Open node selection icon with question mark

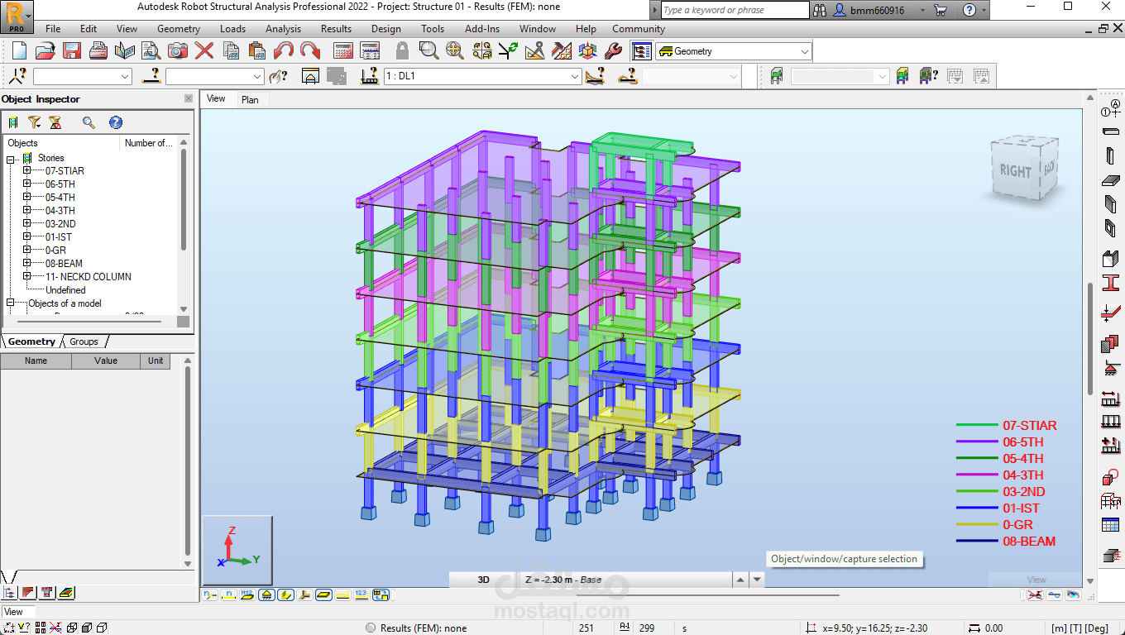point(17,76)
